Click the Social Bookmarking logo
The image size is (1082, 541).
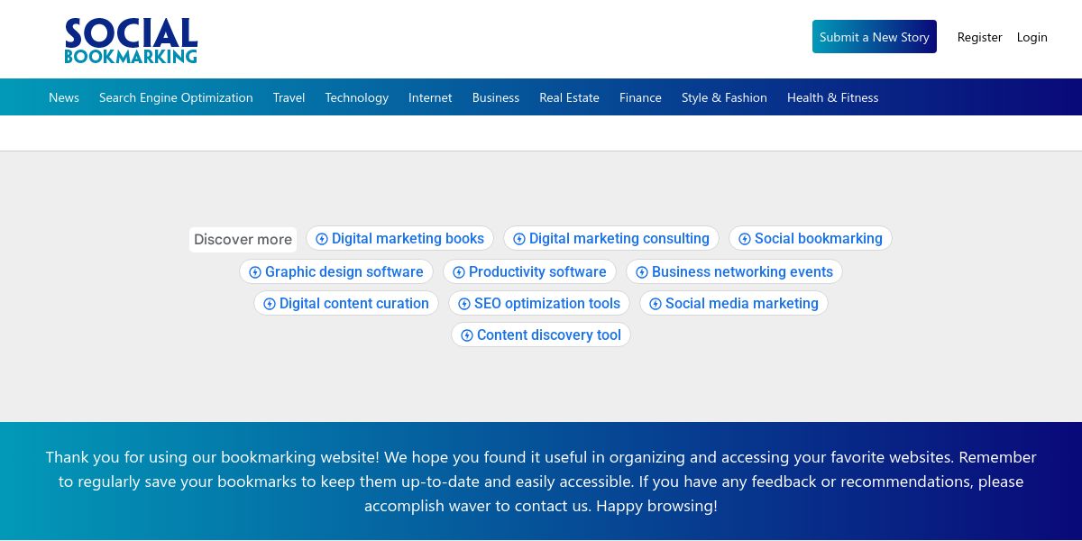pos(131,41)
